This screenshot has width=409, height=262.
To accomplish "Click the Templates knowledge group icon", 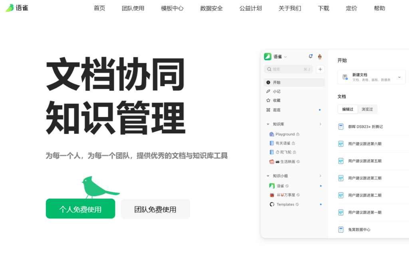I will (271, 204).
